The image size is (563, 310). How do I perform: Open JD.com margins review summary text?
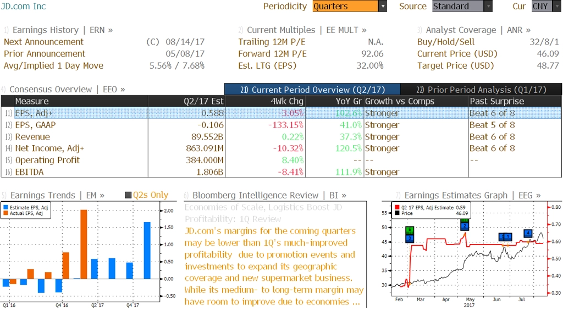pos(274,267)
